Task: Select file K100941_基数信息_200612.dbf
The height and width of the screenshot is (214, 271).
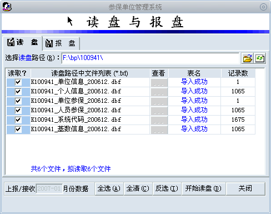Action: [76, 129]
